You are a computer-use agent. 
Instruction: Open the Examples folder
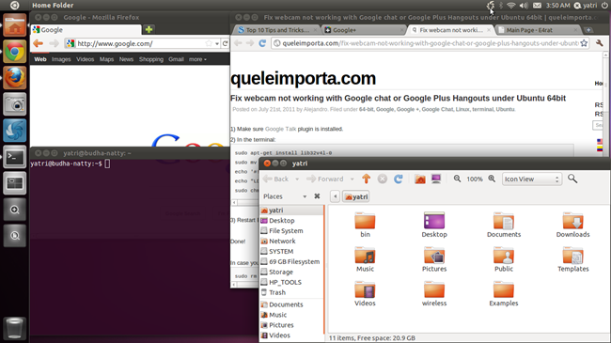[x=504, y=293]
